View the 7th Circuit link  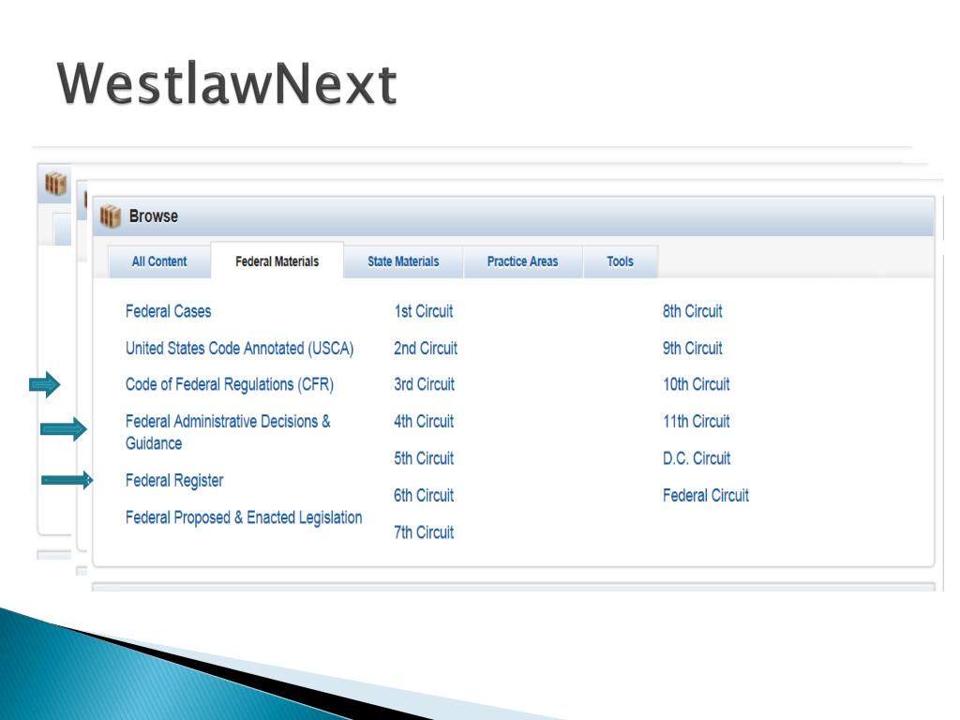coord(424,532)
